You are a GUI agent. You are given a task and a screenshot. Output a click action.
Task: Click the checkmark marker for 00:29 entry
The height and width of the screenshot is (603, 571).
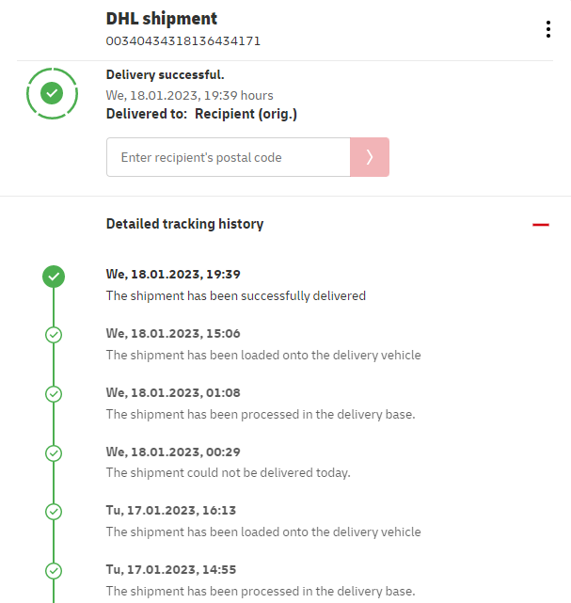[54, 452]
